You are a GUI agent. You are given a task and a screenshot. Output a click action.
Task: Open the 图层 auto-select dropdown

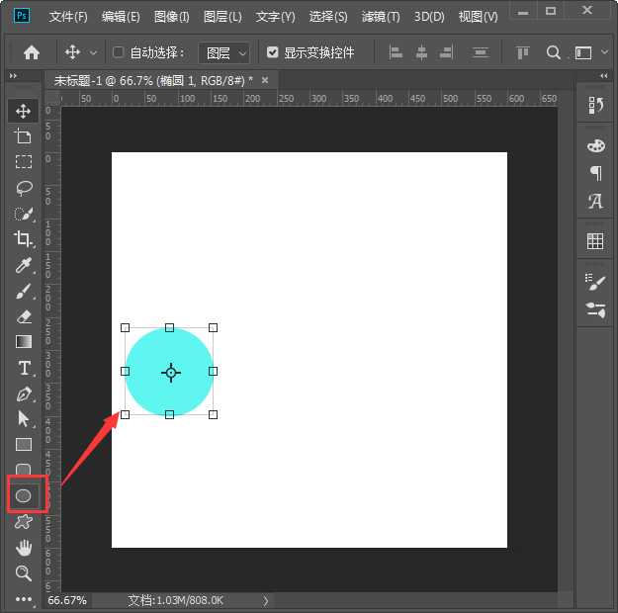(x=223, y=52)
